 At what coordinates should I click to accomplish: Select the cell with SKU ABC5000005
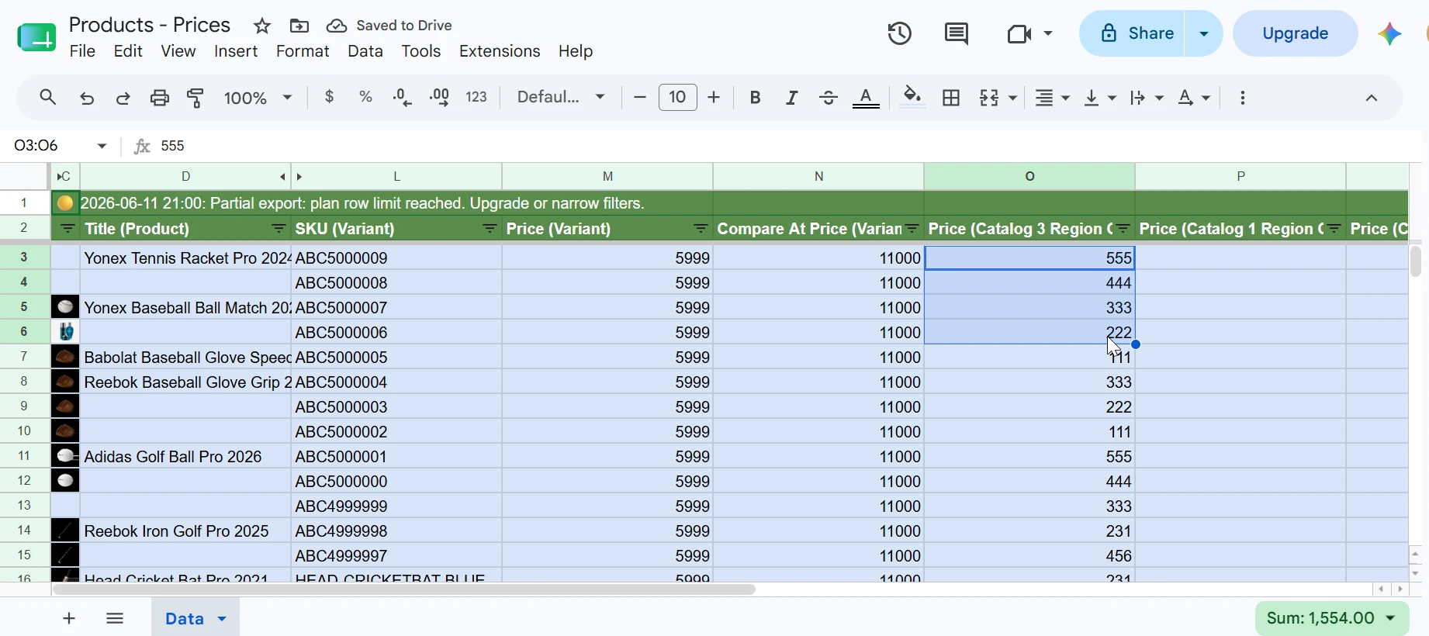(396, 358)
